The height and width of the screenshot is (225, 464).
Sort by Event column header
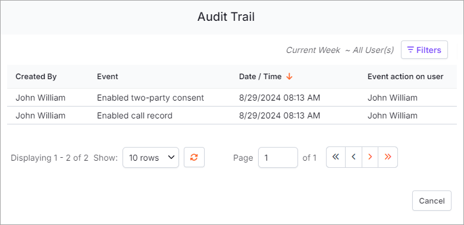(108, 77)
